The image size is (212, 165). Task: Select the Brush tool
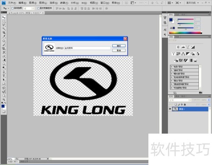4,45
